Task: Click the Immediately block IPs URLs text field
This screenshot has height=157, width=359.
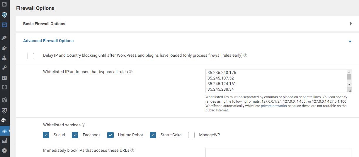Action: 278,152
